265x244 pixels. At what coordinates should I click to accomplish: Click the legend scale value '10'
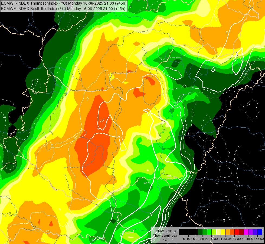click(188, 239)
